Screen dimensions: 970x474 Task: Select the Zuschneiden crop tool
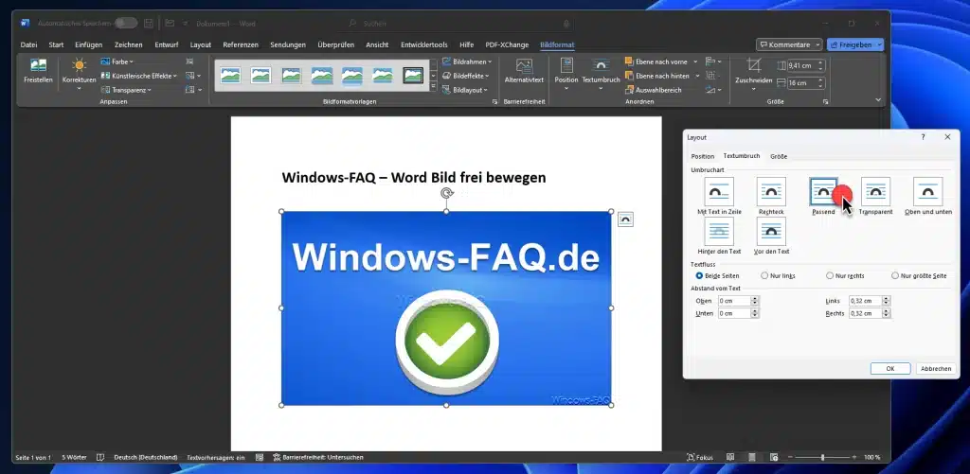[x=753, y=74]
